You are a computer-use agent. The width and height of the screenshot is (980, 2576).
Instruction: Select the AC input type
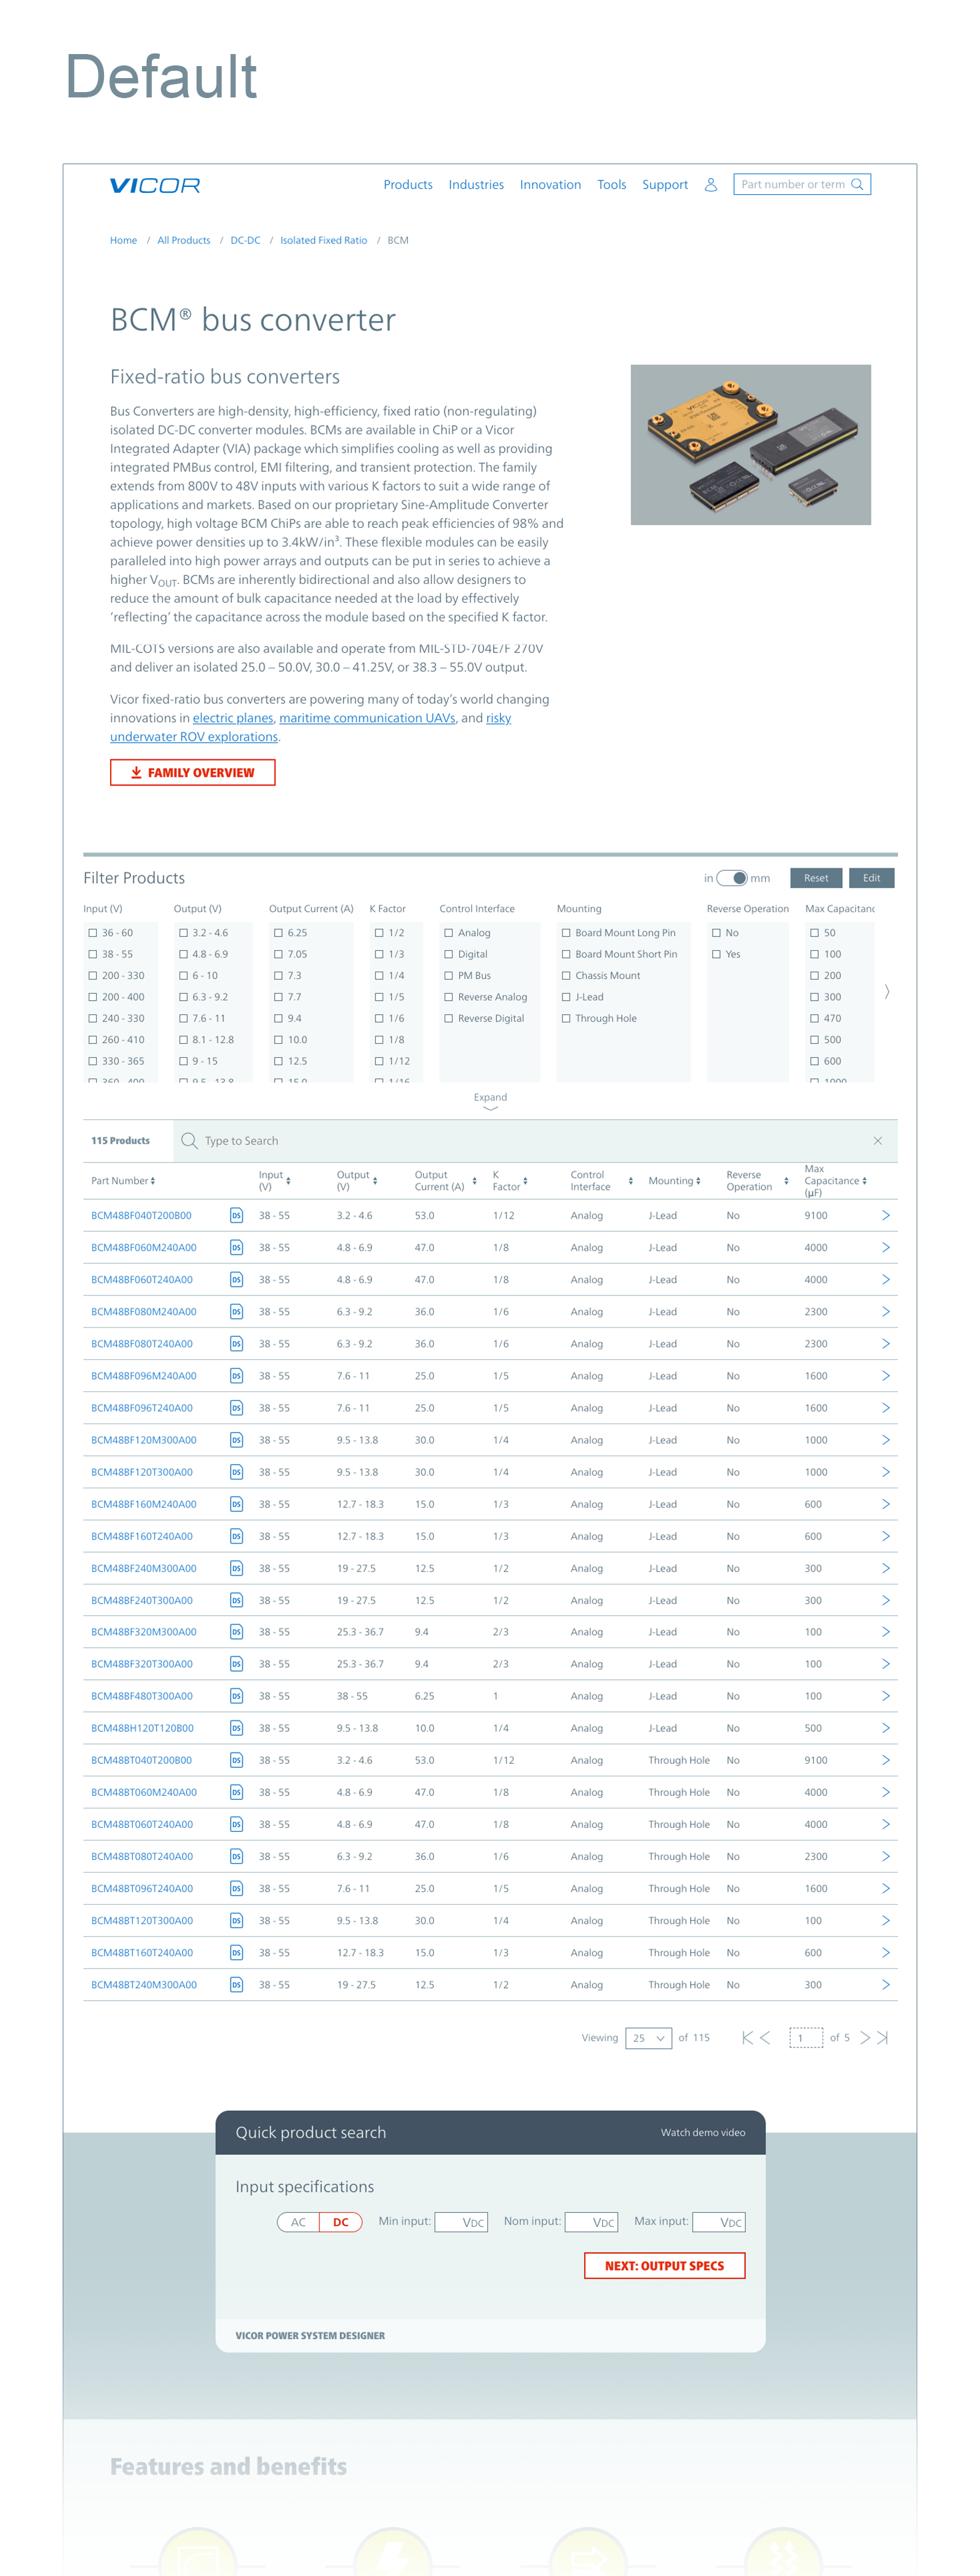coord(298,2222)
